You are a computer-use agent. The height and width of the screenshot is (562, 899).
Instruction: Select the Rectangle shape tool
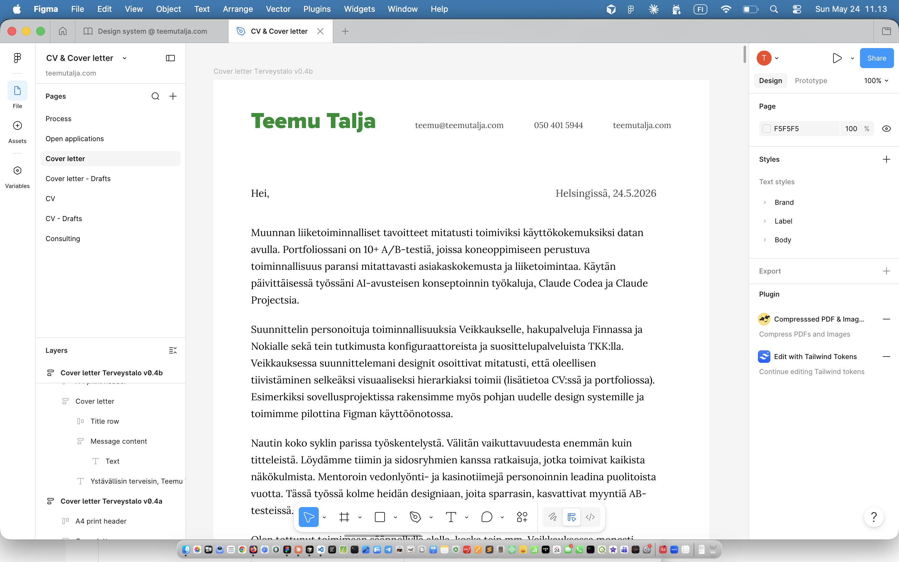pos(380,517)
